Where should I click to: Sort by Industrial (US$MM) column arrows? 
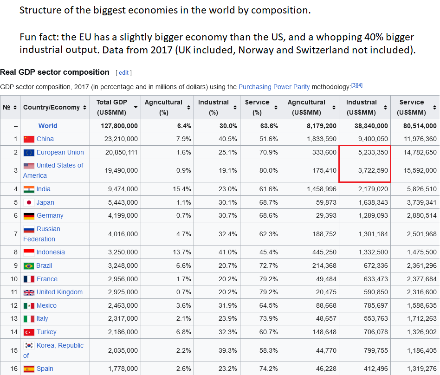[386, 108]
